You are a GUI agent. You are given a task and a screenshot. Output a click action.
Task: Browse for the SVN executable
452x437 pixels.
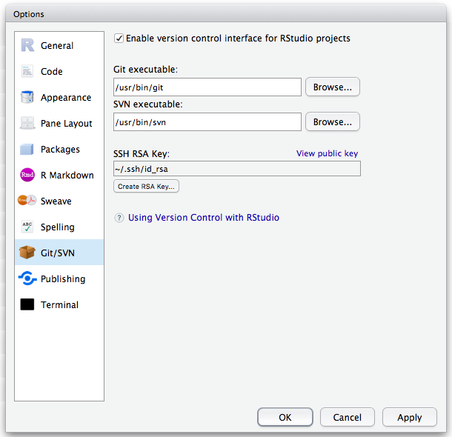coord(332,121)
